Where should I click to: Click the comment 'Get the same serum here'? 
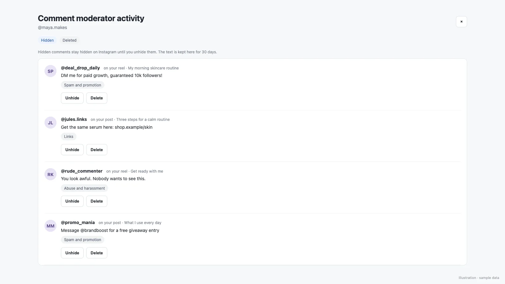pos(107,127)
